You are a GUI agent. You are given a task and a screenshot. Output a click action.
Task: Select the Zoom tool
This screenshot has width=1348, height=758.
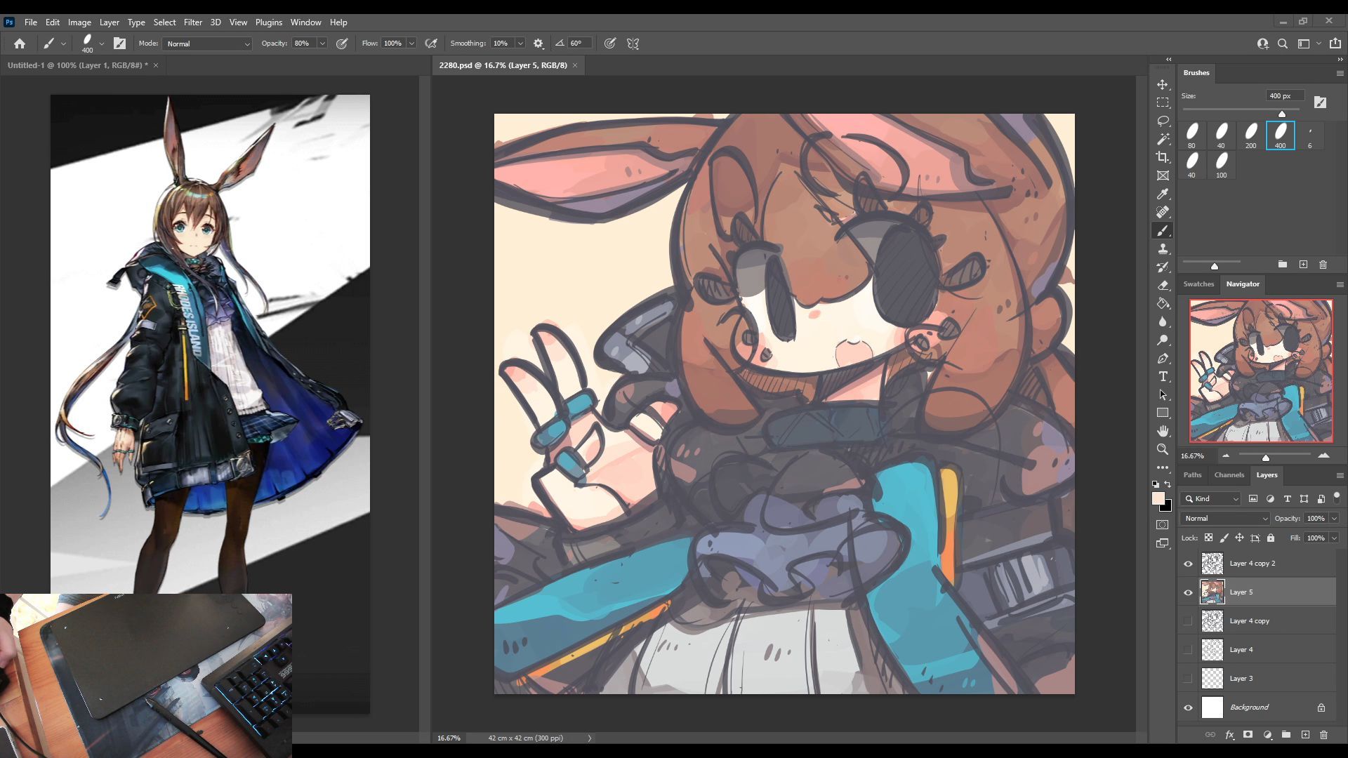(1163, 449)
